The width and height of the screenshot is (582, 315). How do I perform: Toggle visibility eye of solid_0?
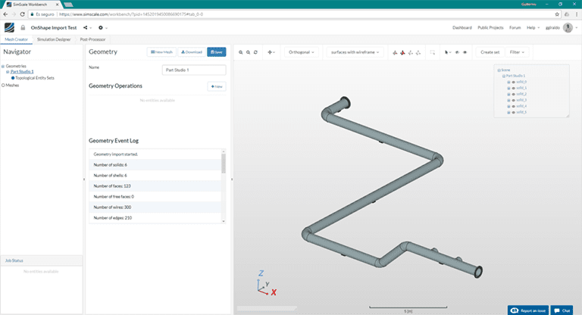point(515,82)
